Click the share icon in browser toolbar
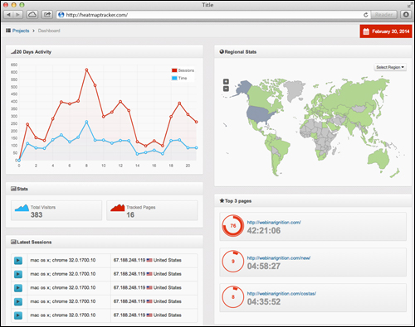 47,15
